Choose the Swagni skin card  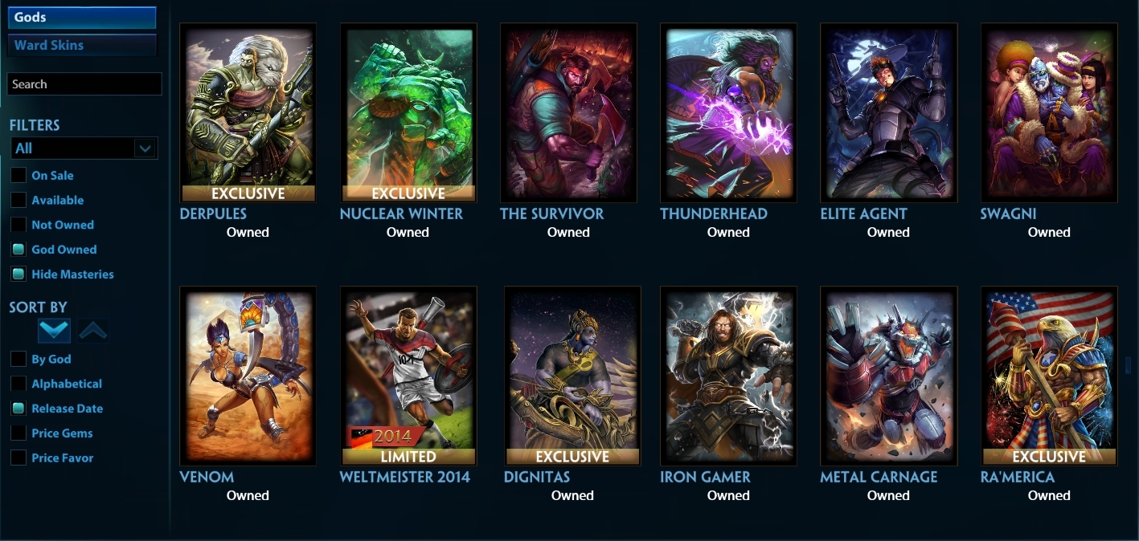(1049, 112)
